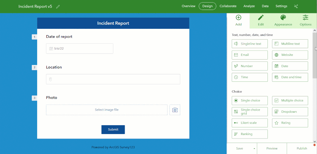Image resolution: width=317 pixels, height=154 pixels.
Task: Expand the Save options arrow
Action: tap(254, 149)
